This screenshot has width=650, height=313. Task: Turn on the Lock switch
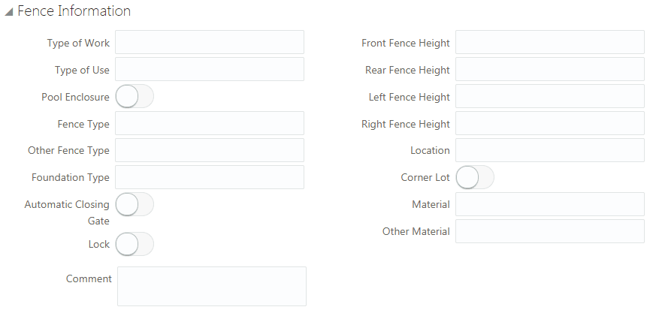pyautogui.click(x=135, y=244)
